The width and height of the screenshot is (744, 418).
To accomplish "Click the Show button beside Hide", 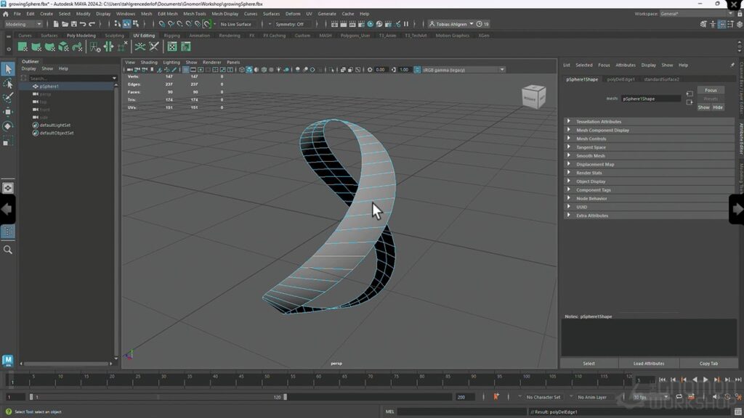I will 703,107.
